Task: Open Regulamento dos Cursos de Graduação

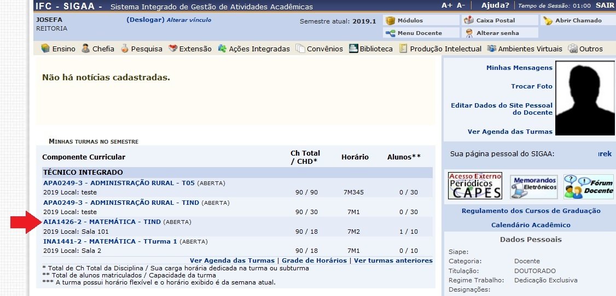Action: pyautogui.click(x=531, y=211)
